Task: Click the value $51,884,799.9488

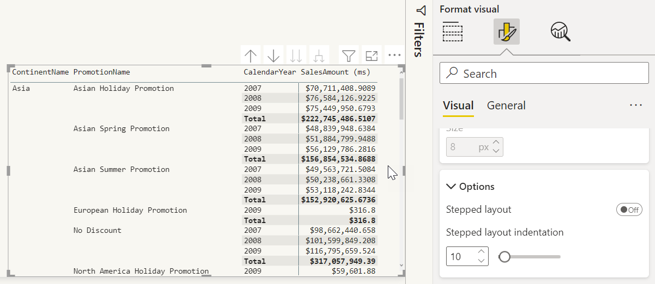Action: point(340,139)
